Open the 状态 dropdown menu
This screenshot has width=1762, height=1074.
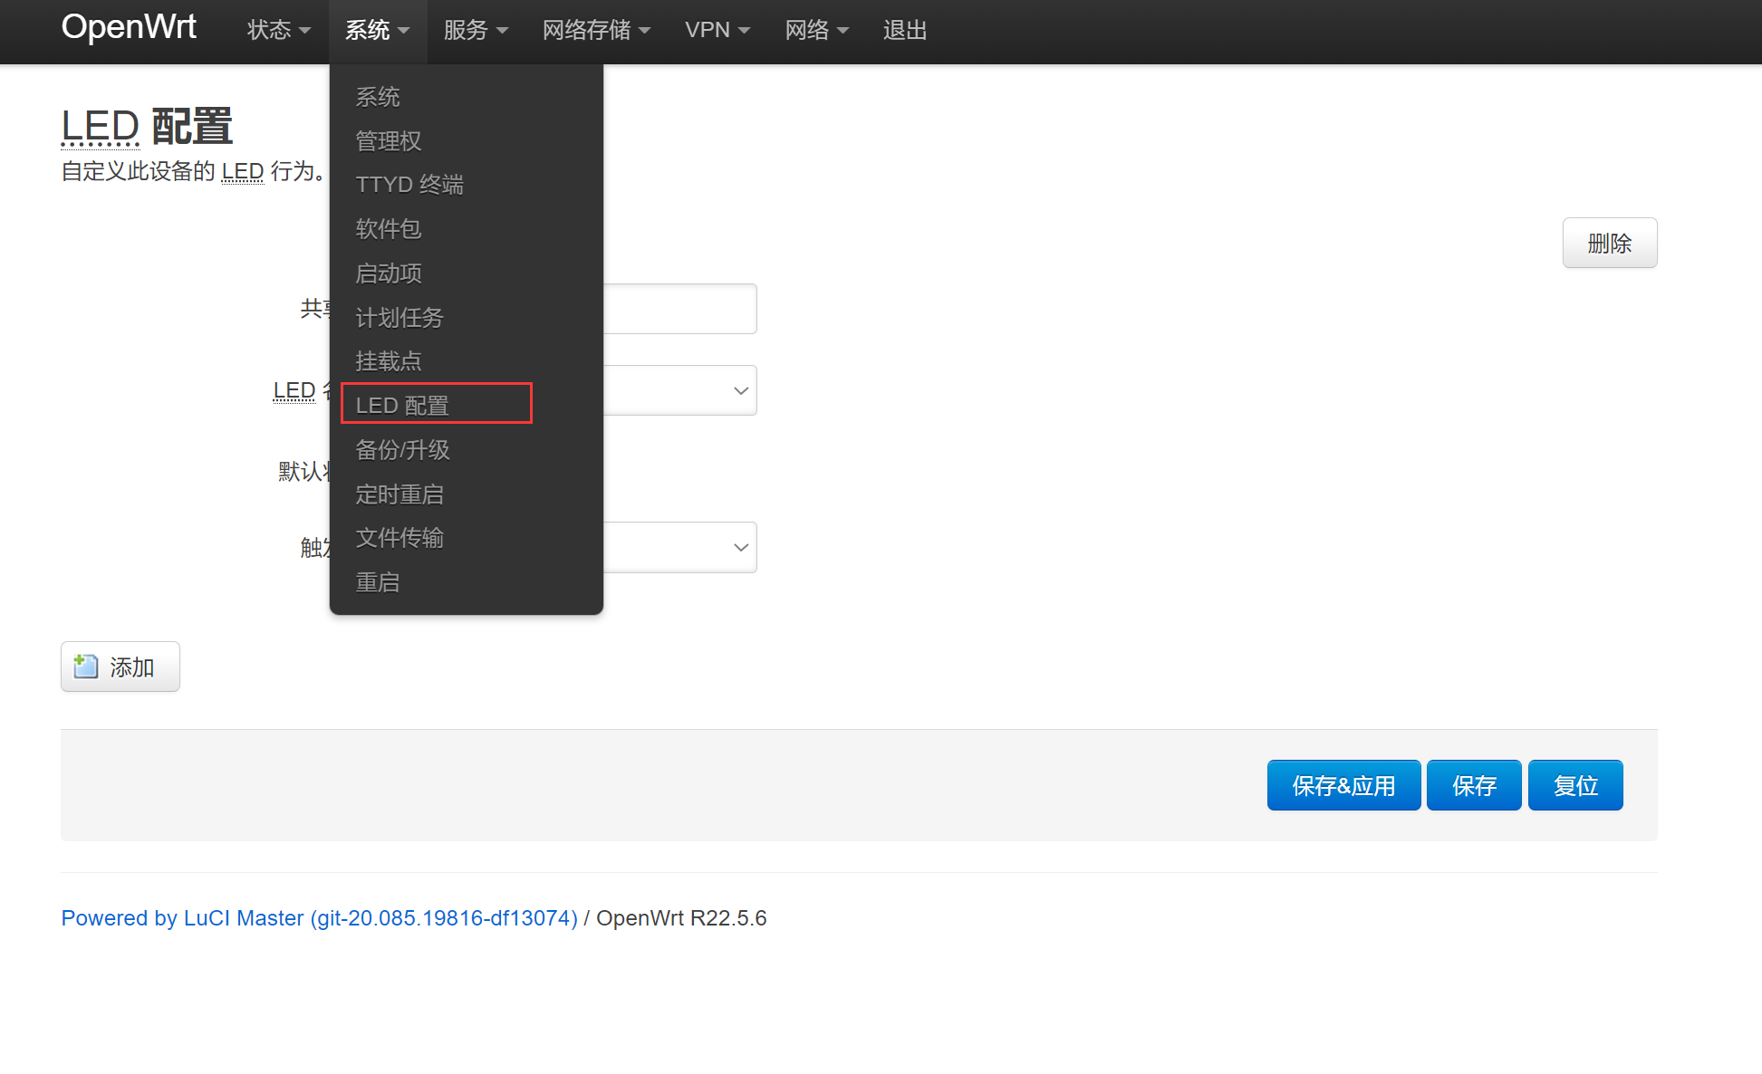pyautogui.click(x=278, y=31)
